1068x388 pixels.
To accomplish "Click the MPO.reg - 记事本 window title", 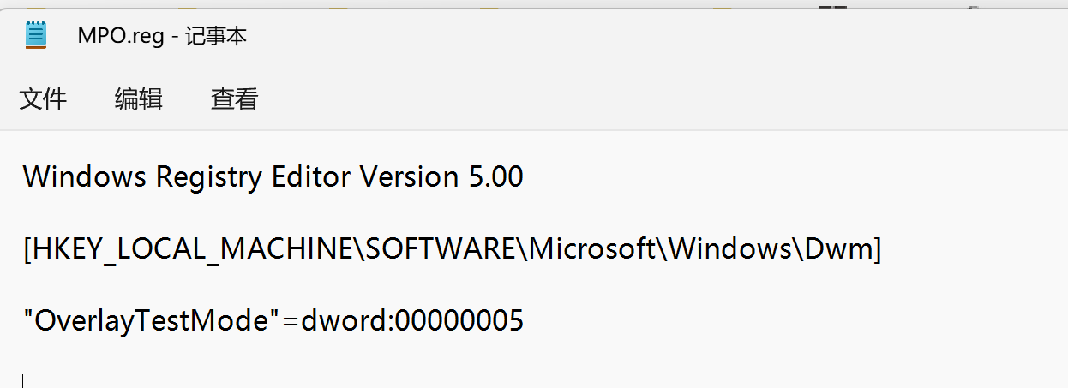I will click(162, 36).
